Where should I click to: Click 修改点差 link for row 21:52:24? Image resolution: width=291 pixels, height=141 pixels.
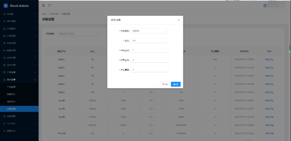(269, 133)
